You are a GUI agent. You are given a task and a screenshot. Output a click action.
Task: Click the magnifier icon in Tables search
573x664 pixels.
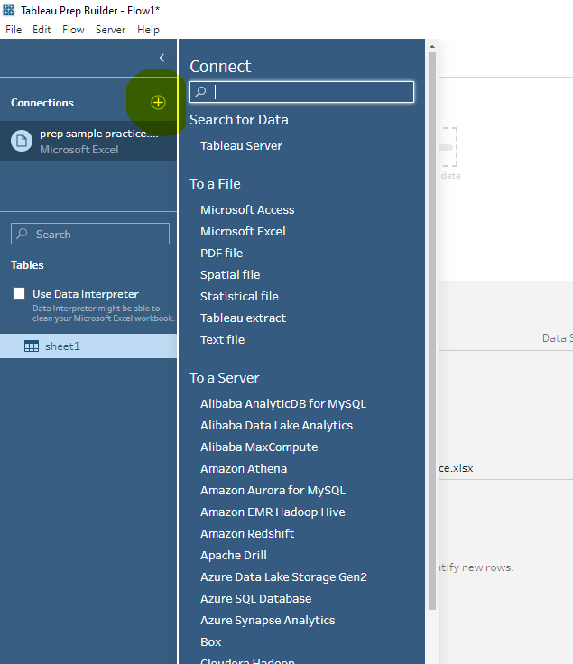click(22, 234)
